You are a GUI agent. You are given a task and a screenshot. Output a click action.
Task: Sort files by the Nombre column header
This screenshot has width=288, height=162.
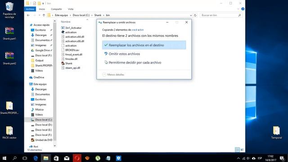coord(66,22)
